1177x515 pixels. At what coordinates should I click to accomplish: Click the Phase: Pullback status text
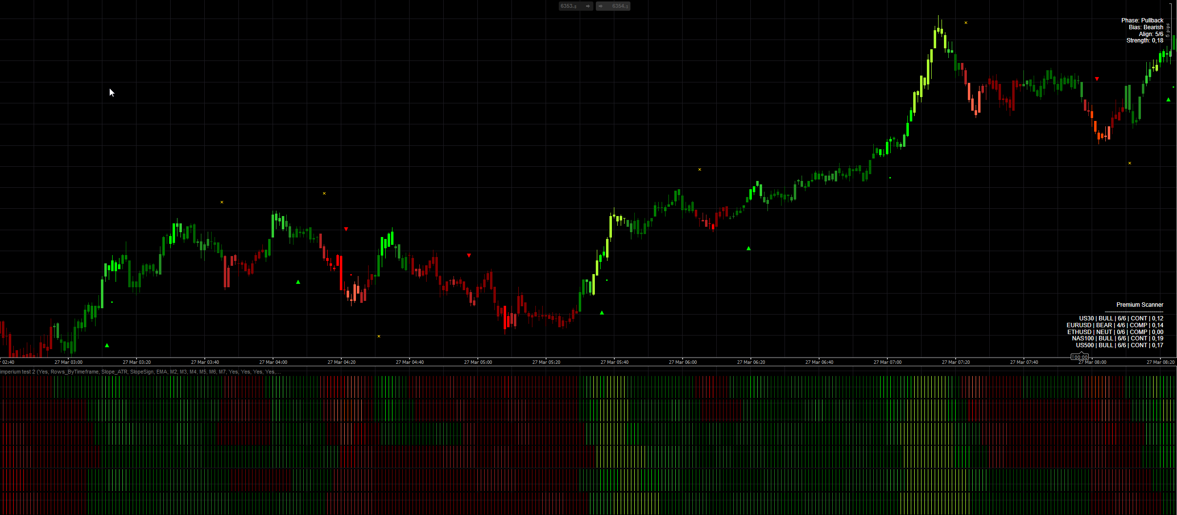[1142, 20]
